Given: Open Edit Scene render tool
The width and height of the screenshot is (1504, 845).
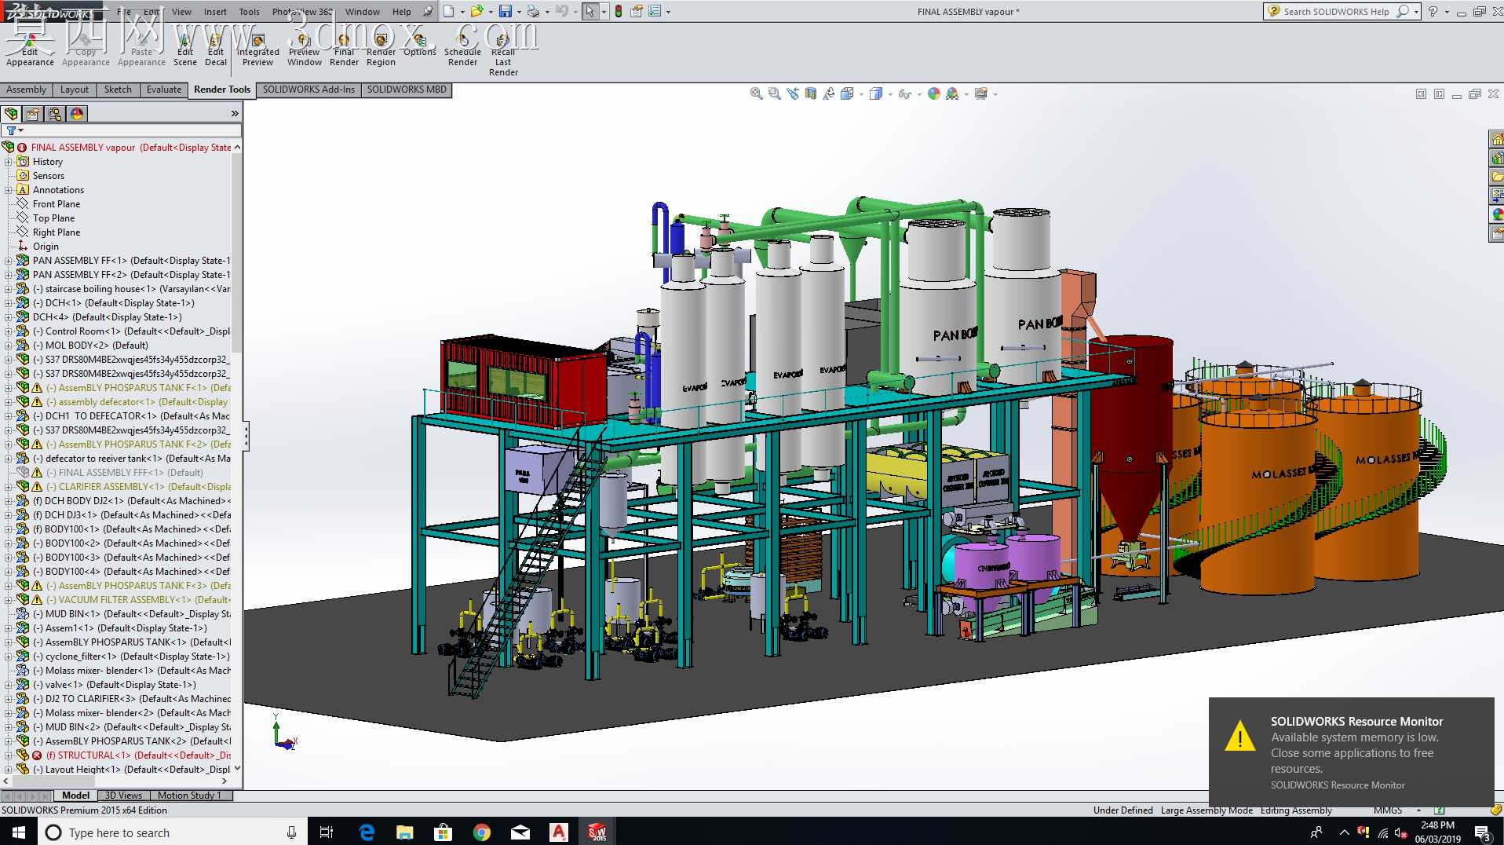Looking at the screenshot, I should point(185,49).
